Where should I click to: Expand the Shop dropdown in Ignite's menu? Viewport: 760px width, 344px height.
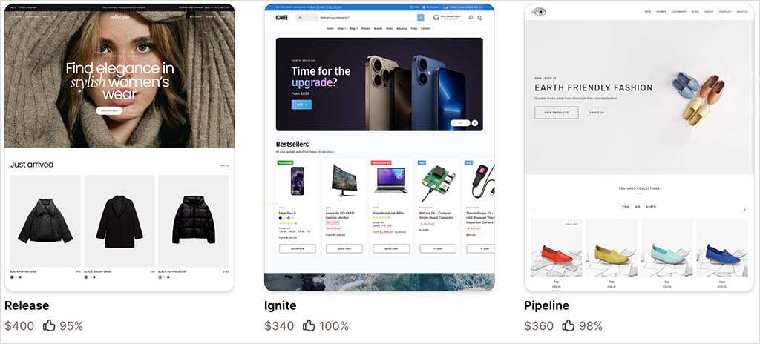click(342, 28)
